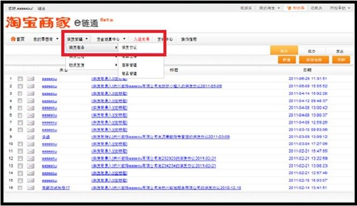Open the row 9 title link dated 2011-03-09
The image size is (357, 206).
[161, 137]
